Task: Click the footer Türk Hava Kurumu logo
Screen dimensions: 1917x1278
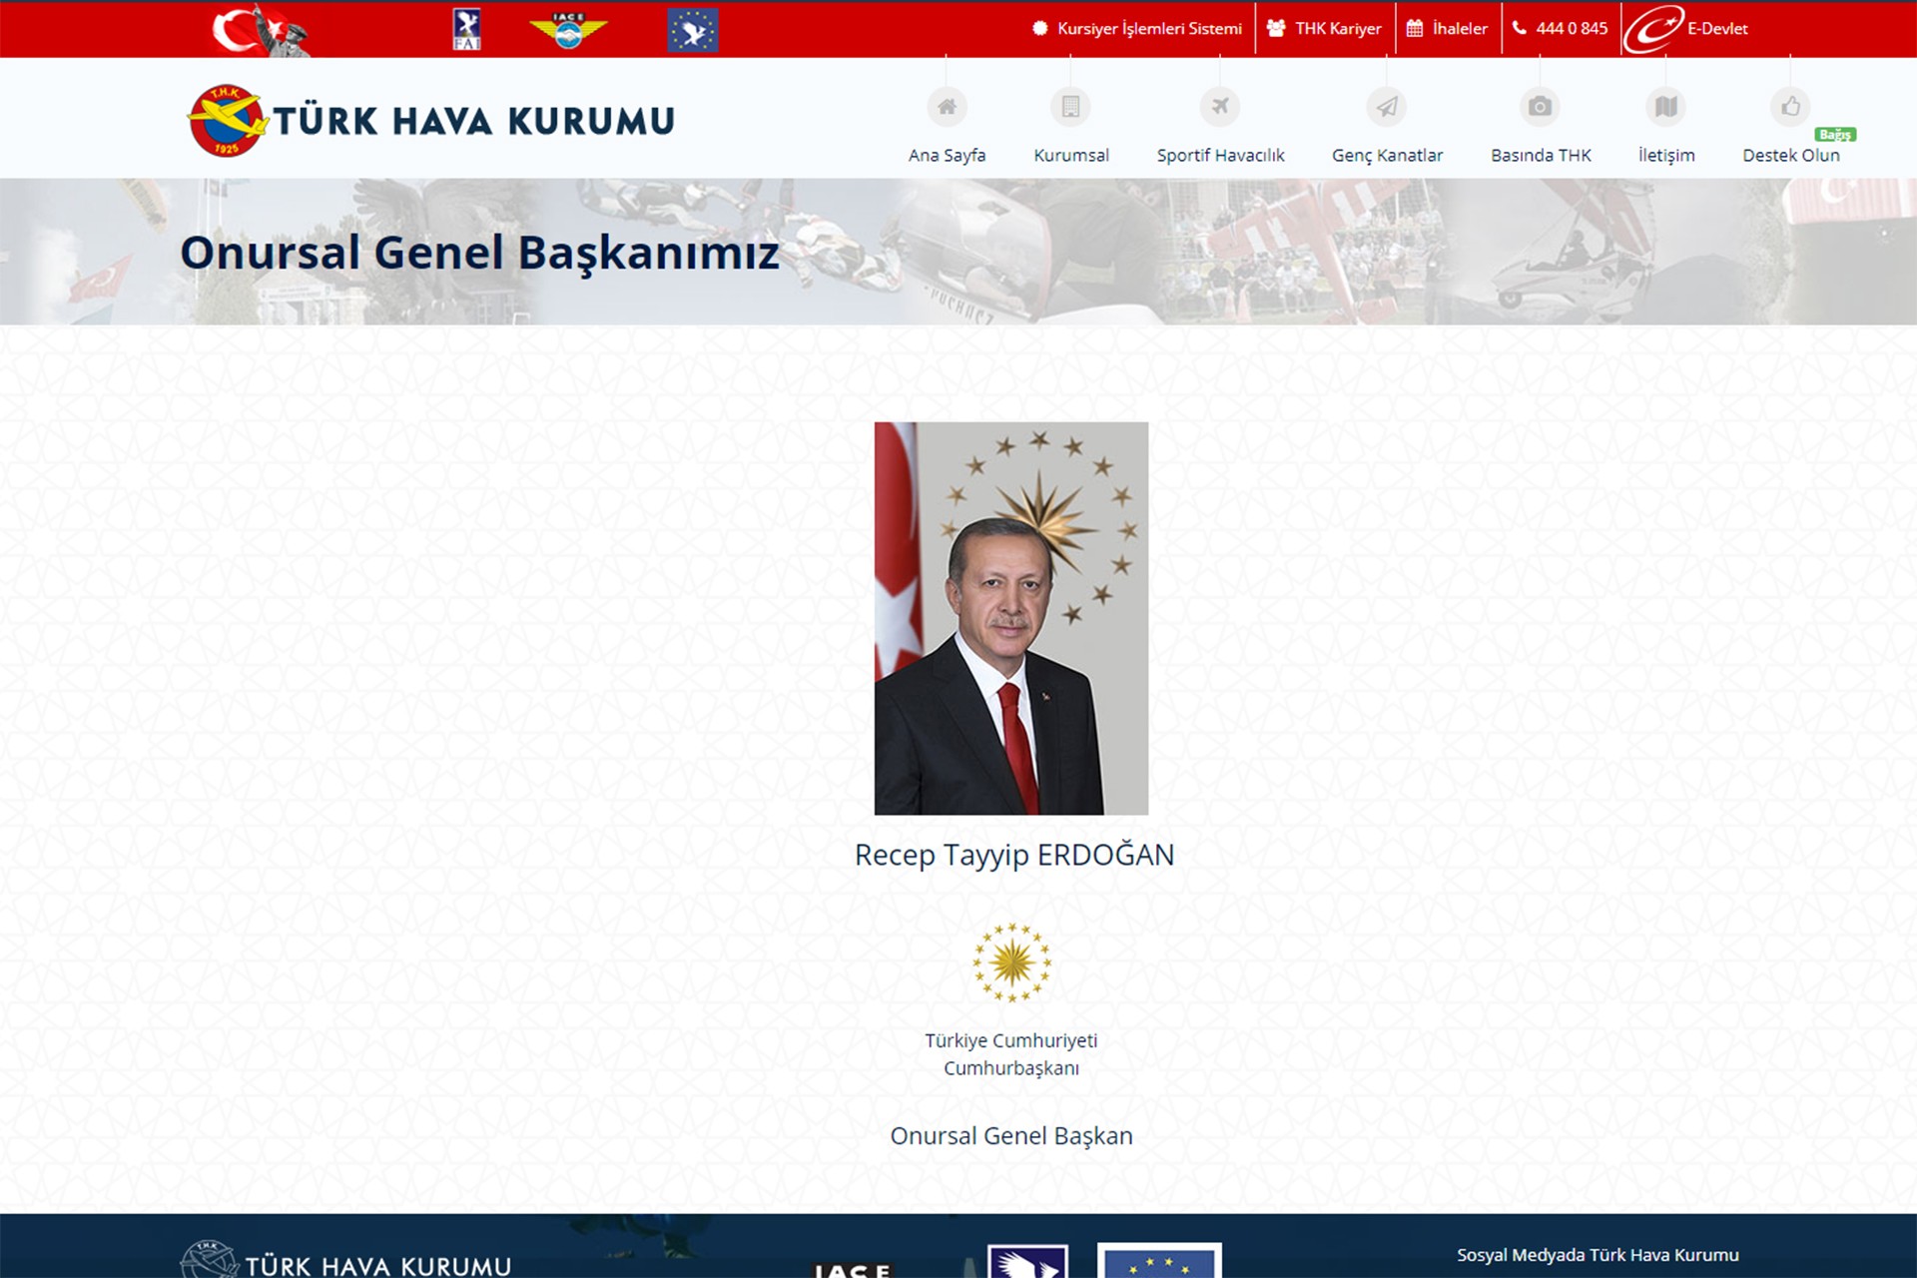Action: tap(345, 1260)
